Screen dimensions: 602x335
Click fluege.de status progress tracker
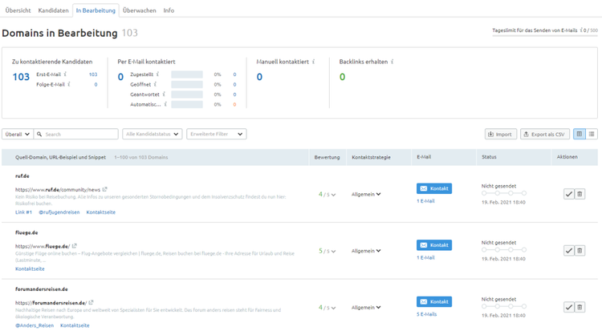[504, 250]
